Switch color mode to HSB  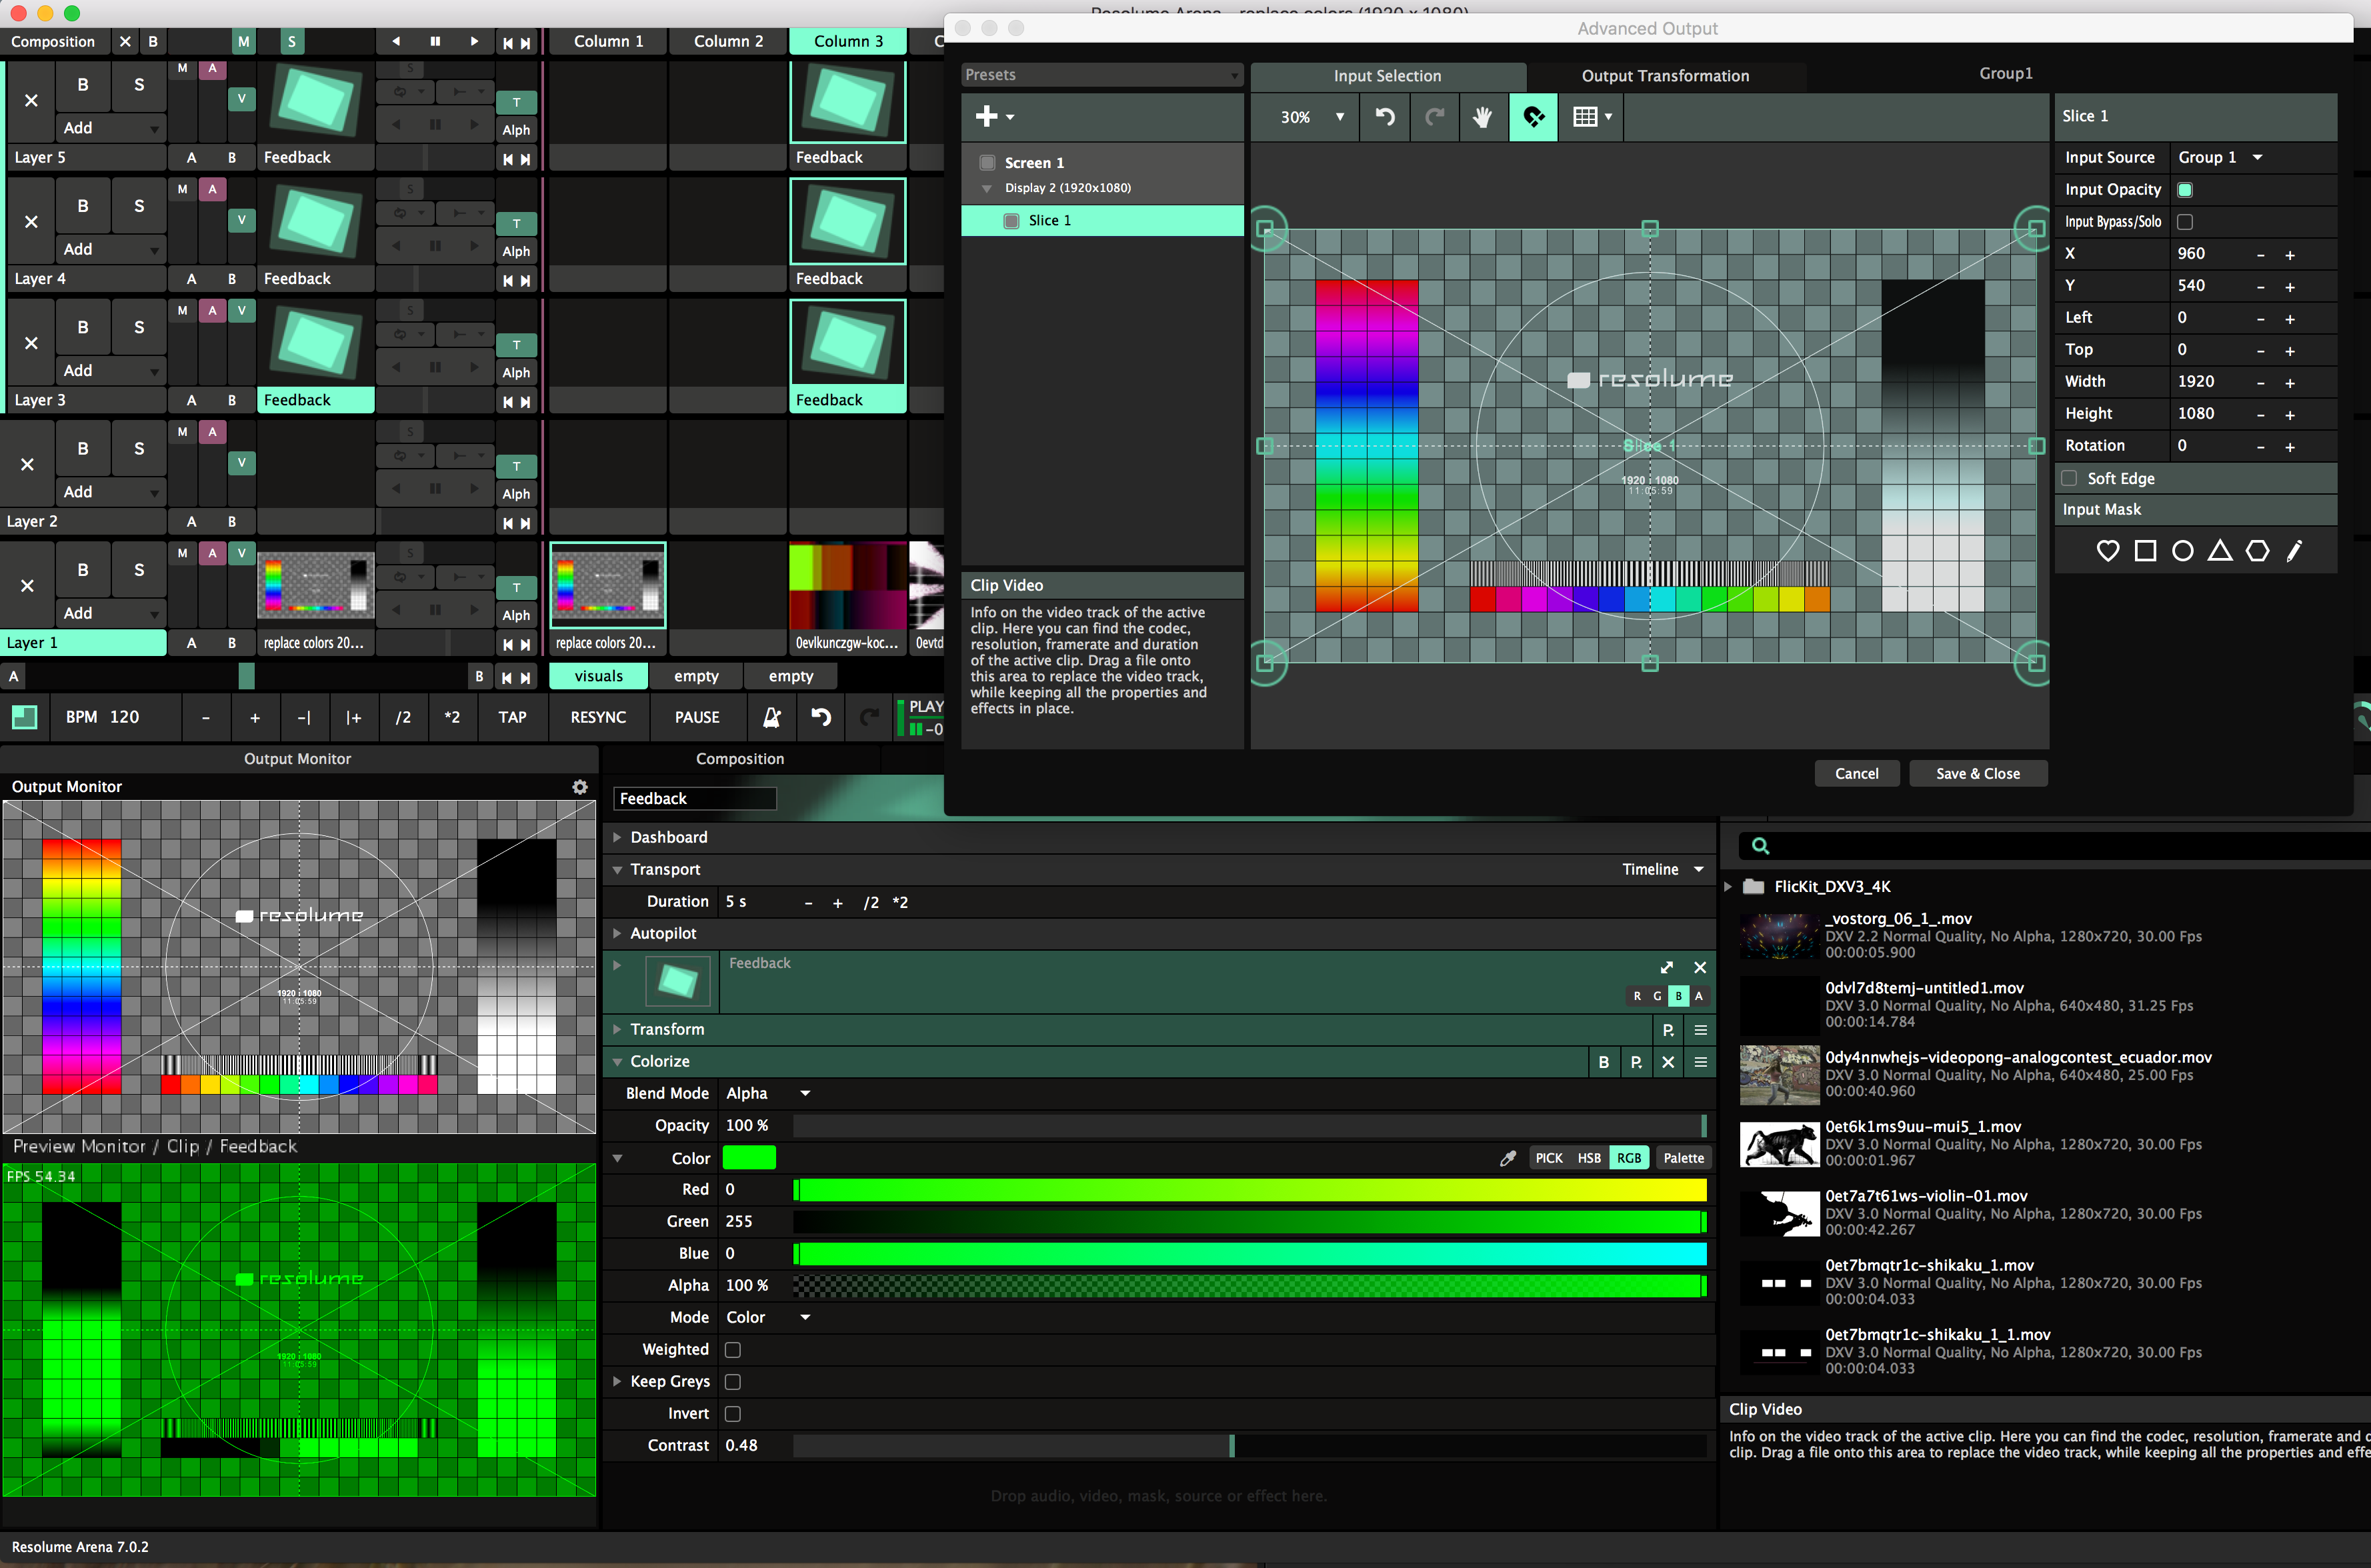point(1588,1158)
